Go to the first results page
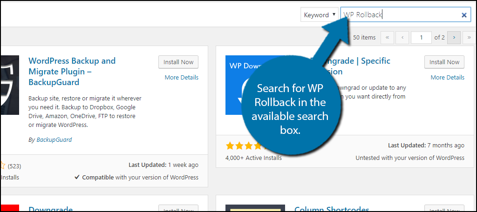477x212 pixels. pyautogui.click(x=387, y=38)
